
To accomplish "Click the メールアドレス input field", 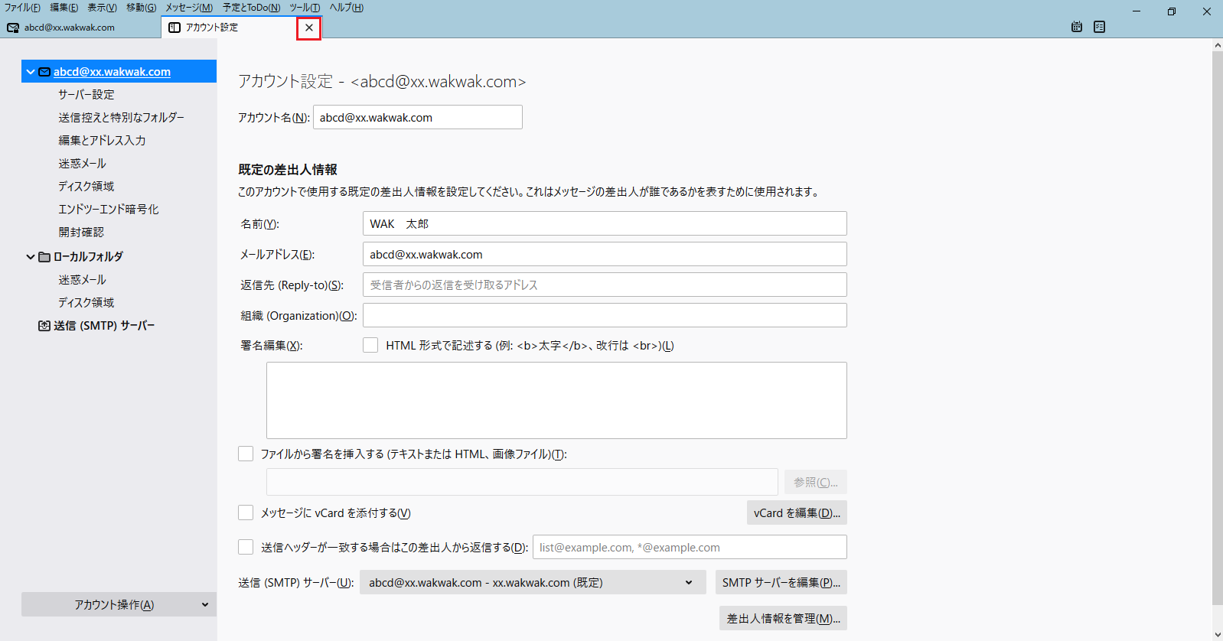I will tap(605, 254).
